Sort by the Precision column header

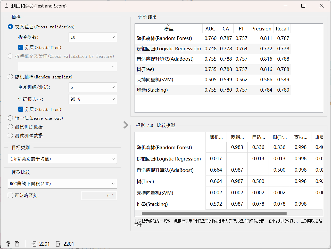tap(261, 29)
